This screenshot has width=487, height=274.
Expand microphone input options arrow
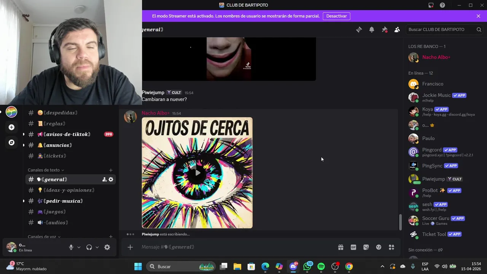point(79,247)
